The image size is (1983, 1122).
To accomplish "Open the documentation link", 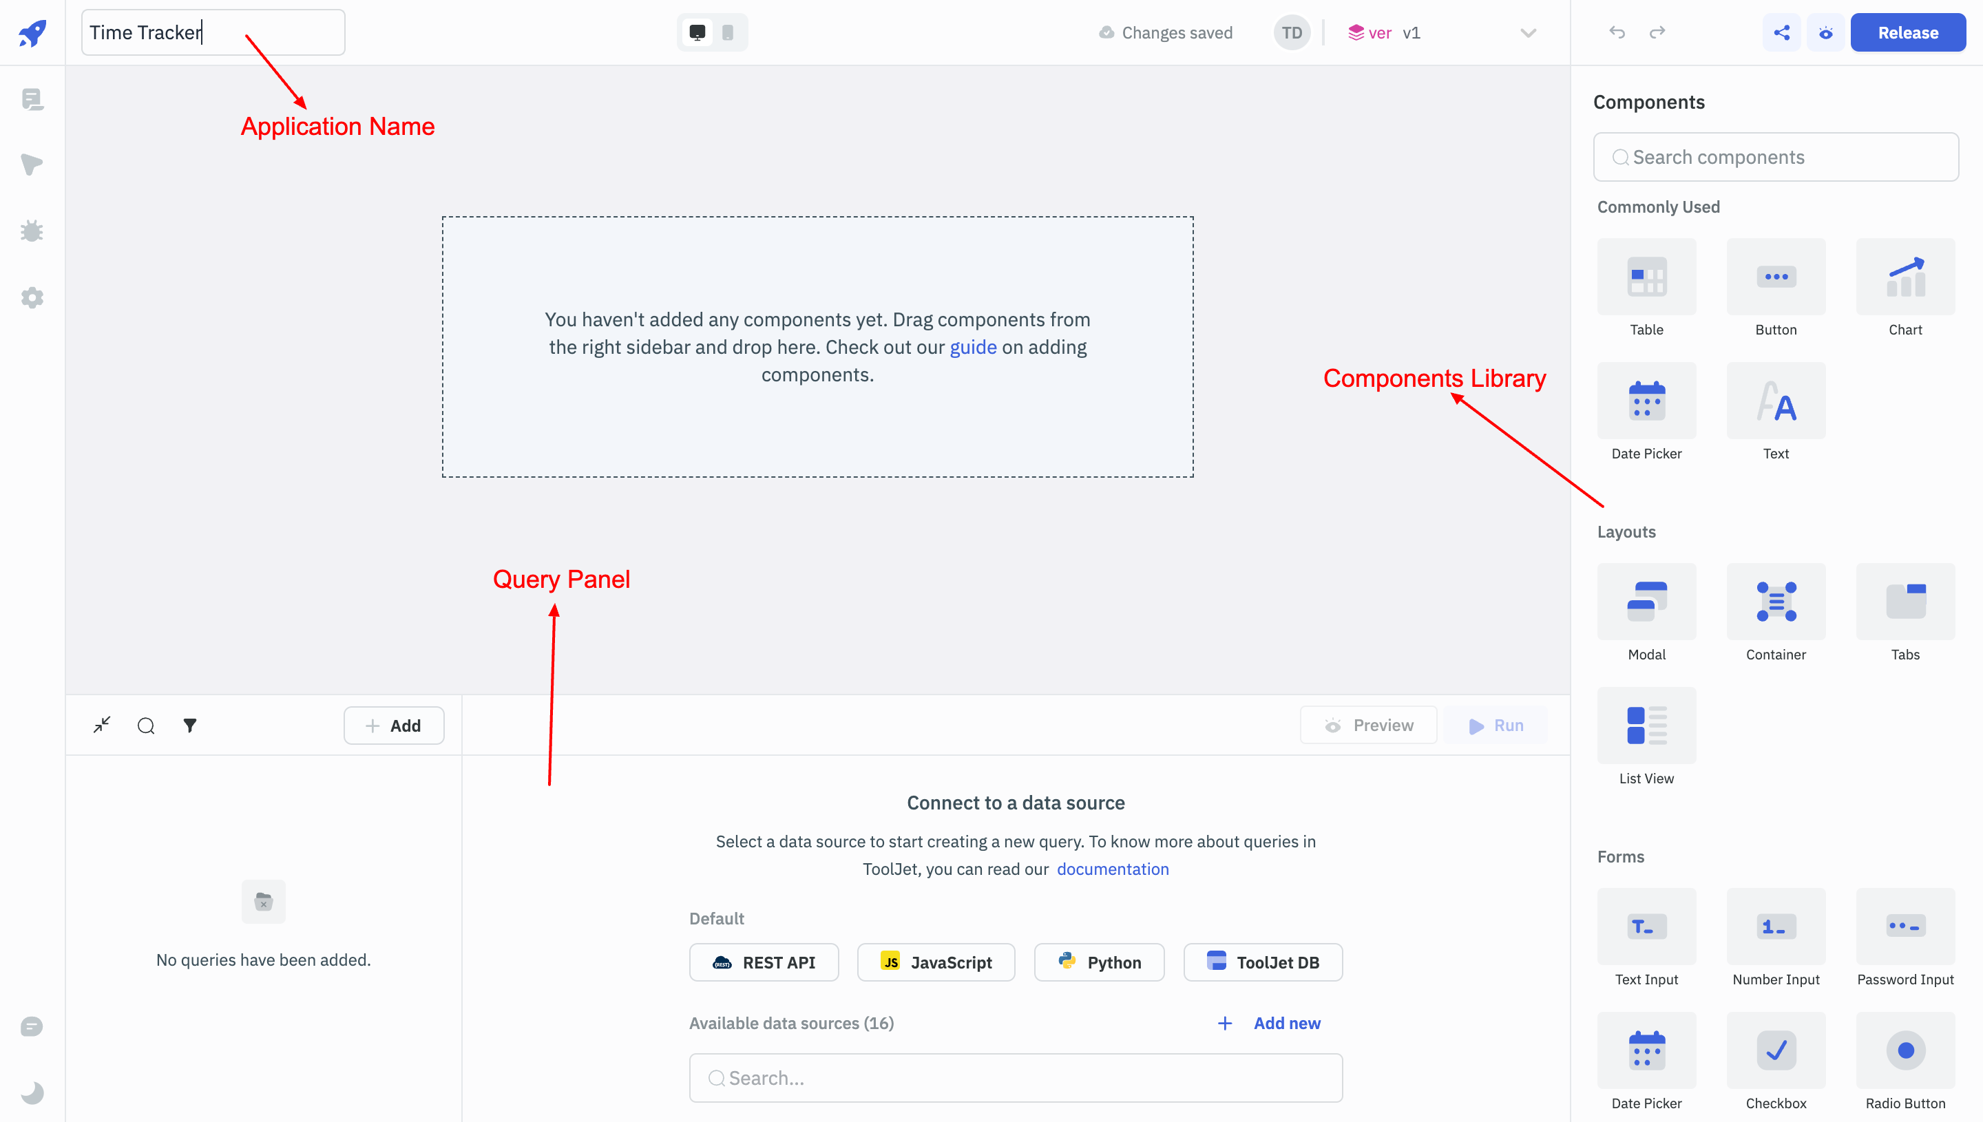I will tap(1112, 869).
